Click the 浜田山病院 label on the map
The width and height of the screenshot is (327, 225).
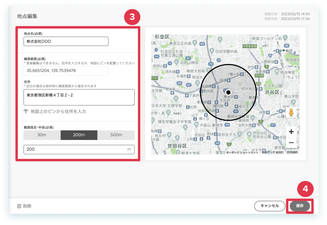click(189, 63)
